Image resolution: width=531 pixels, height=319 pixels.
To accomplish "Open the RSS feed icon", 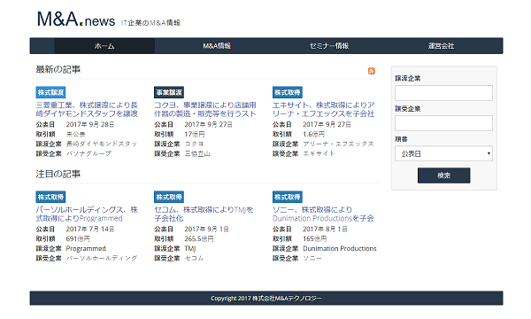I will coord(371,71).
